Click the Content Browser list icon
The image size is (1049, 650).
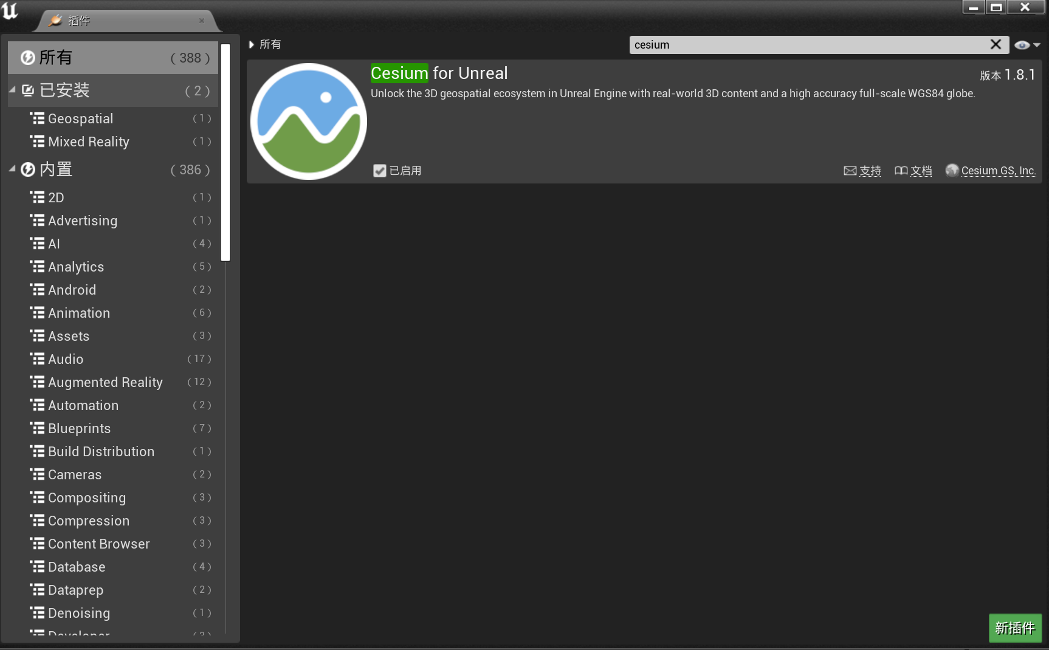tap(37, 544)
